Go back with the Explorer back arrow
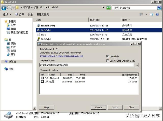 pyautogui.click(x=4, y=8)
